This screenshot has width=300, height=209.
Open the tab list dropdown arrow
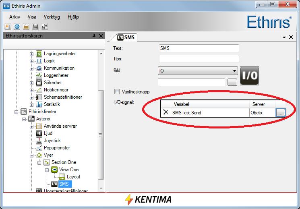284,37
